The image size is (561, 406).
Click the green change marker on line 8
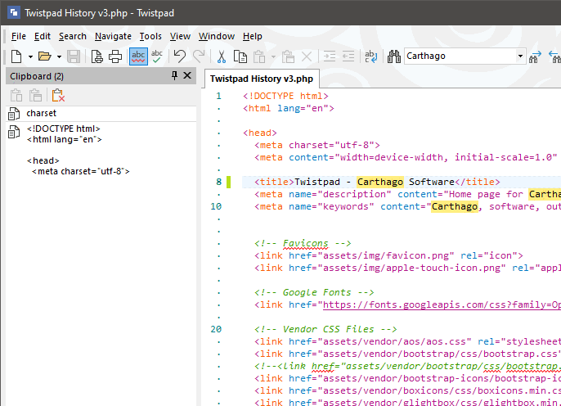point(229,182)
